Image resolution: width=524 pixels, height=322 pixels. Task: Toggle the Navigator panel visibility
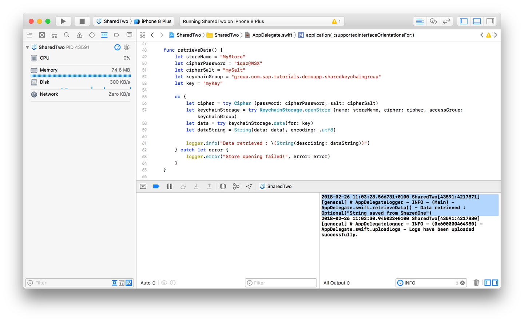click(x=464, y=21)
